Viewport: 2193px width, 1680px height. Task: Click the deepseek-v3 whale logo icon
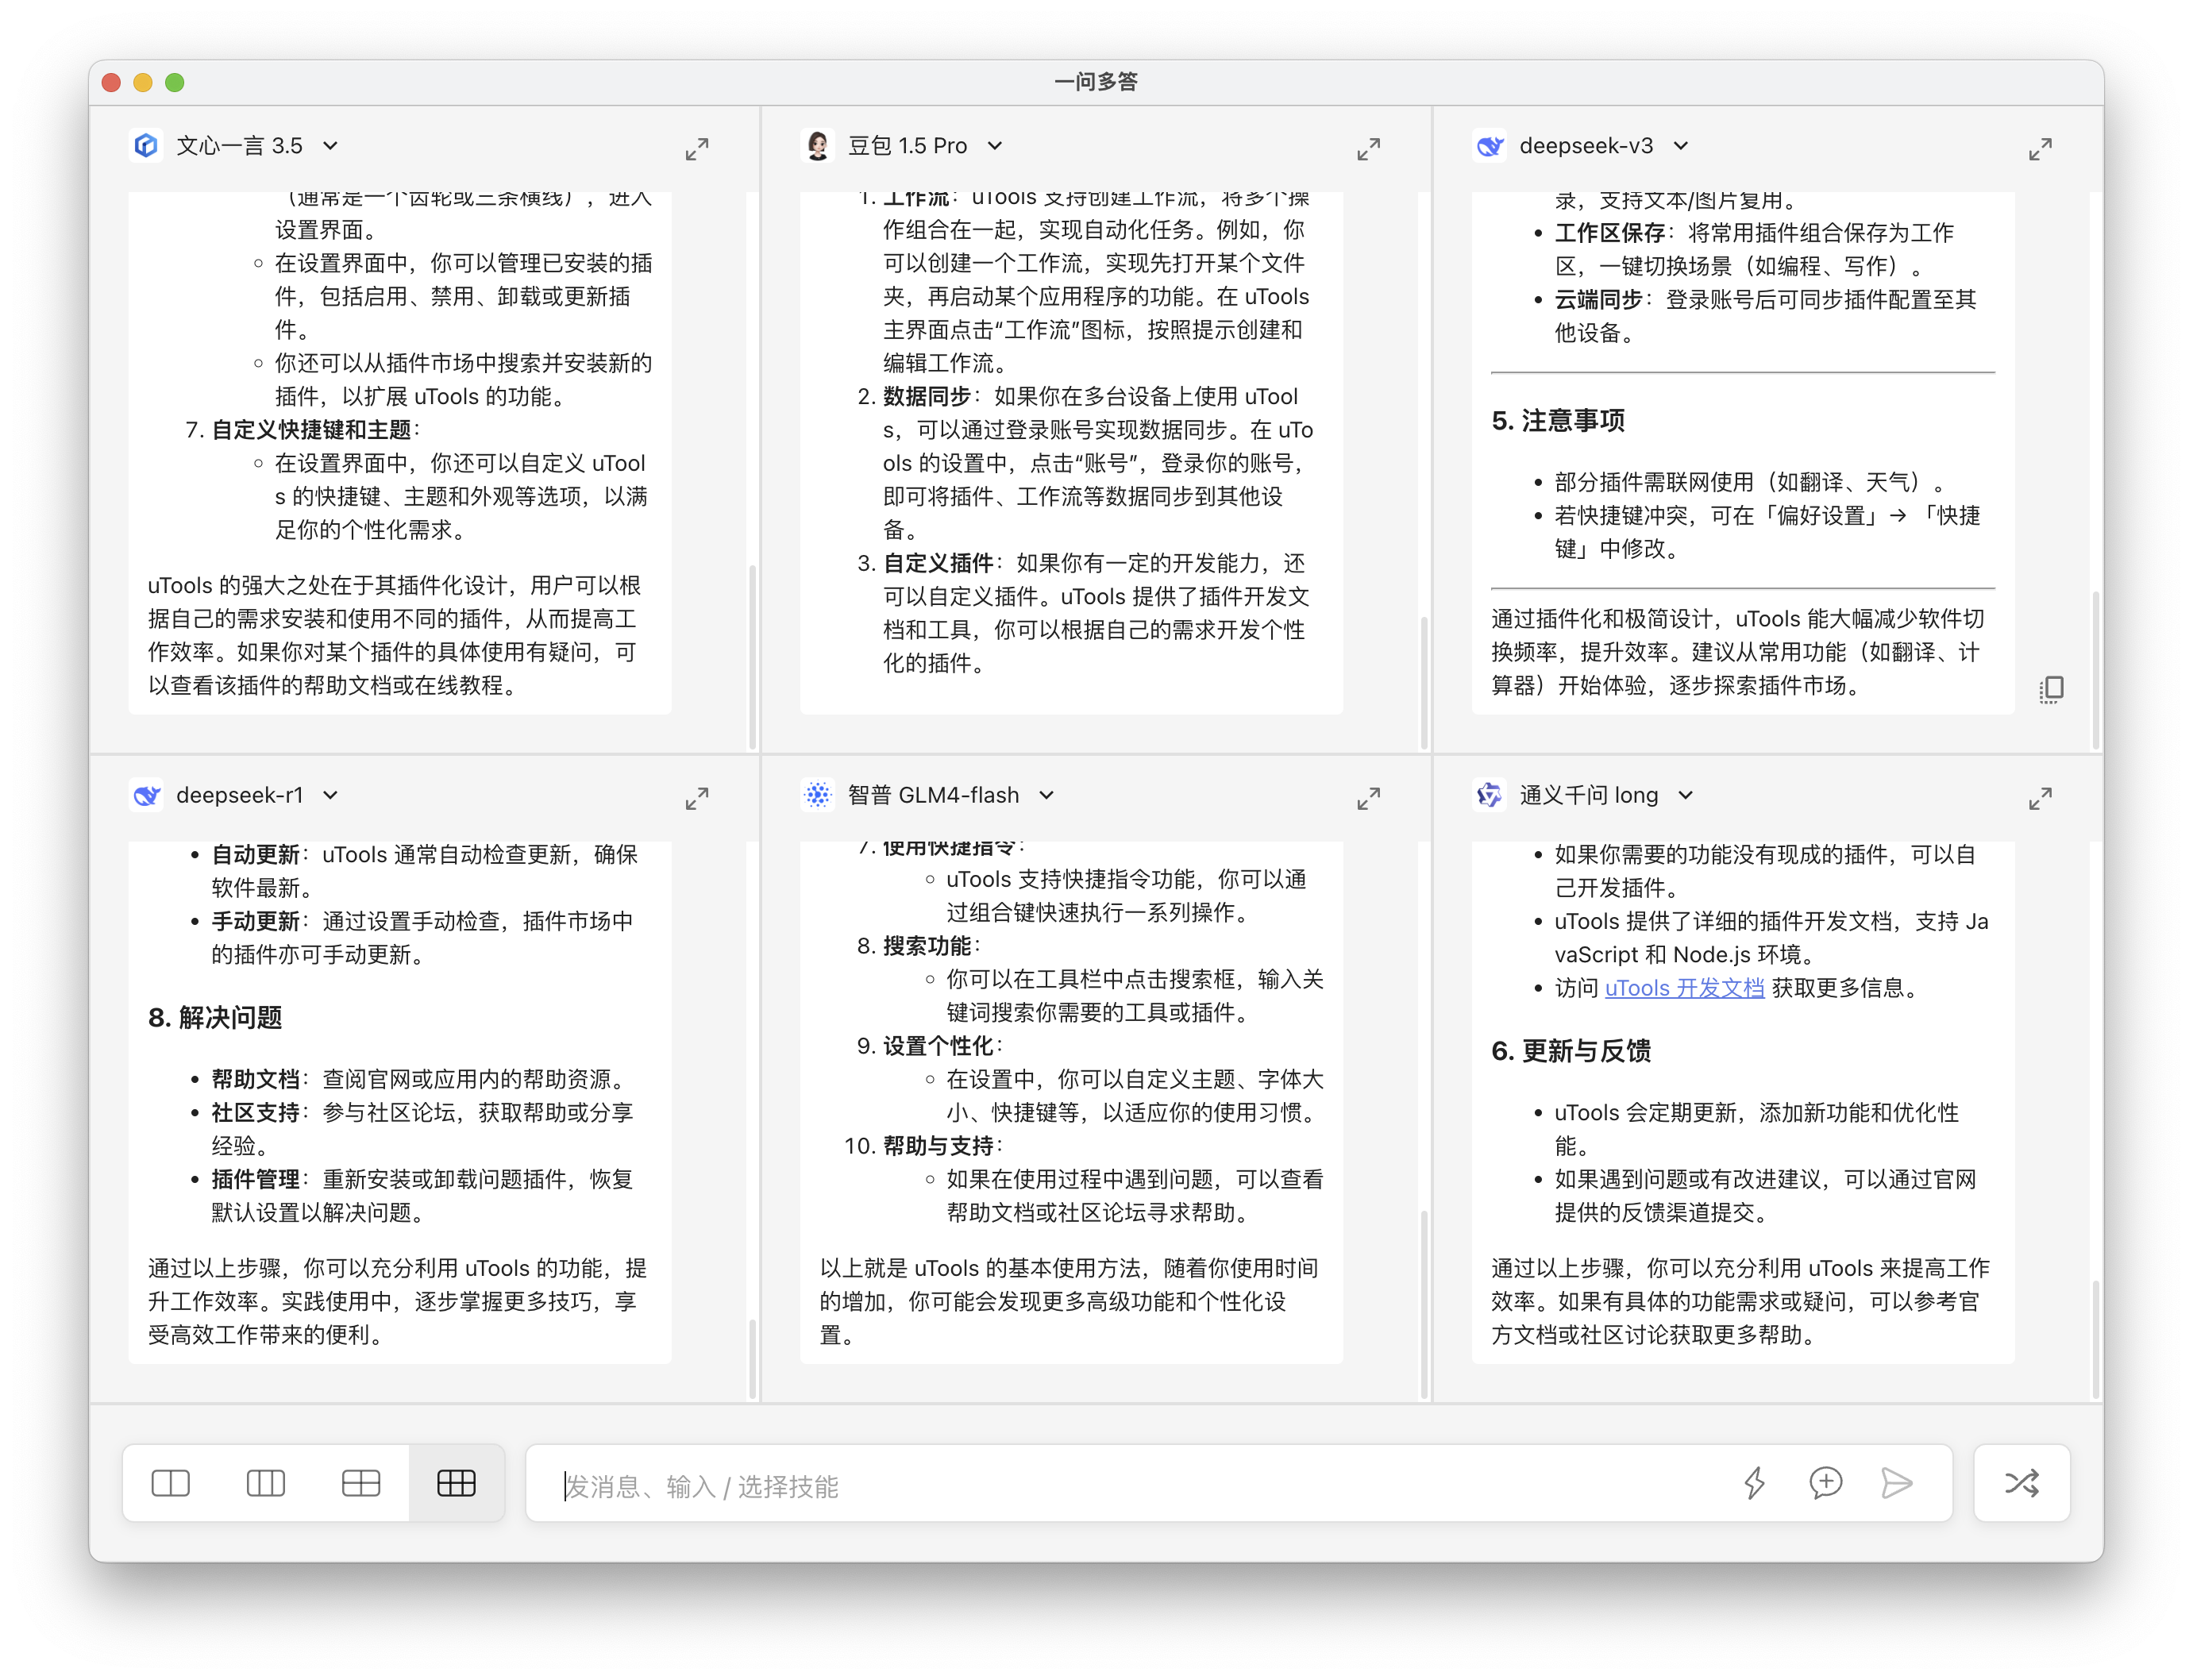coord(1490,146)
